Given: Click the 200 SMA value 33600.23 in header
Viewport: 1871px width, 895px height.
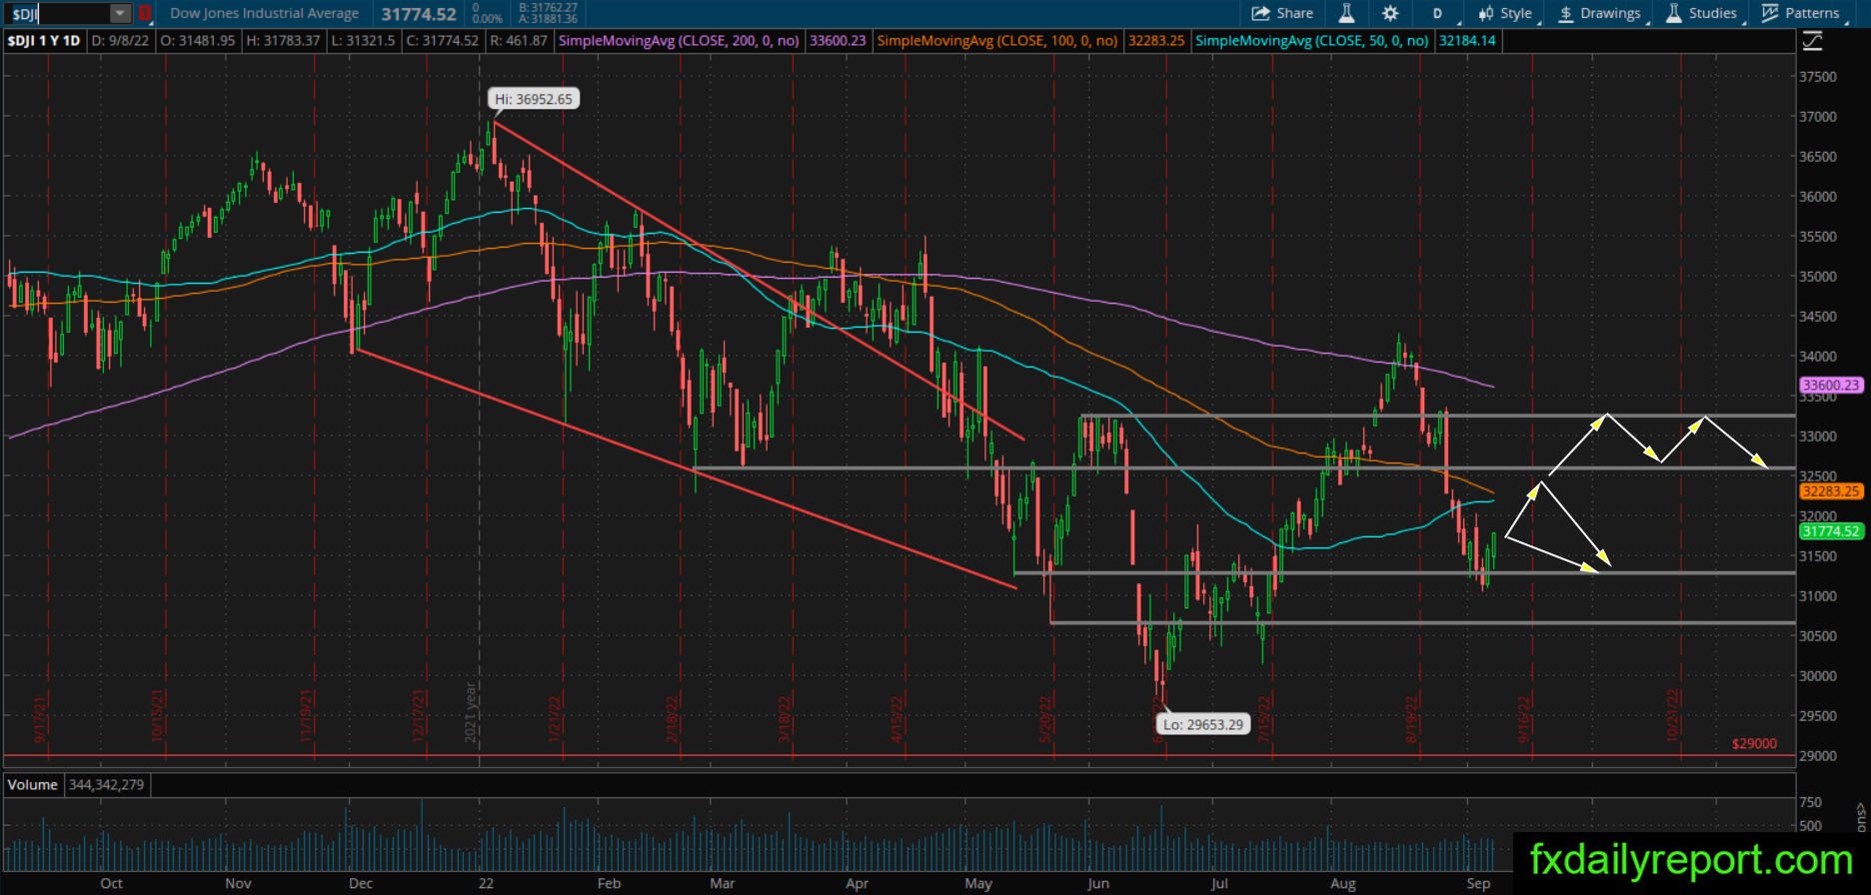Looking at the screenshot, I should point(838,41).
